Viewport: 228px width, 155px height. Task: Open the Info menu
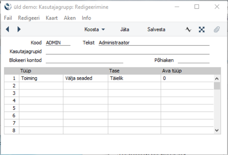[x=86, y=18]
